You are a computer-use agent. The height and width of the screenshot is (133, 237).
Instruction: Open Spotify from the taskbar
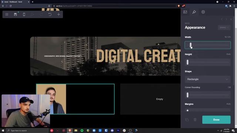(x=82, y=130)
